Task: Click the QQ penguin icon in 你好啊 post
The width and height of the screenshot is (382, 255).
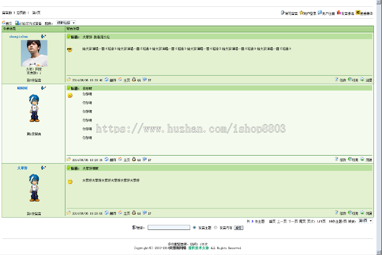Action: (134, 159)
